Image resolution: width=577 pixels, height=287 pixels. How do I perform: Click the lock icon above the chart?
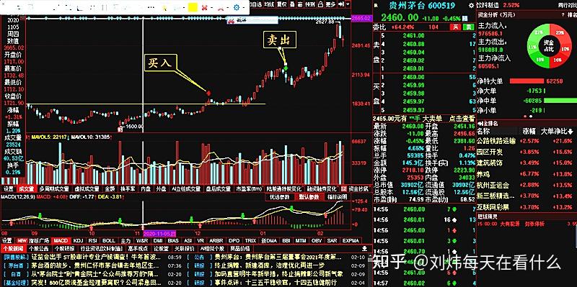320,4
